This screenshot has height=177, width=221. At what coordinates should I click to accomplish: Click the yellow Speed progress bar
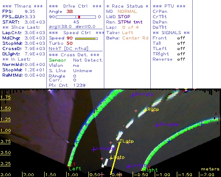[x=86, y=38]
